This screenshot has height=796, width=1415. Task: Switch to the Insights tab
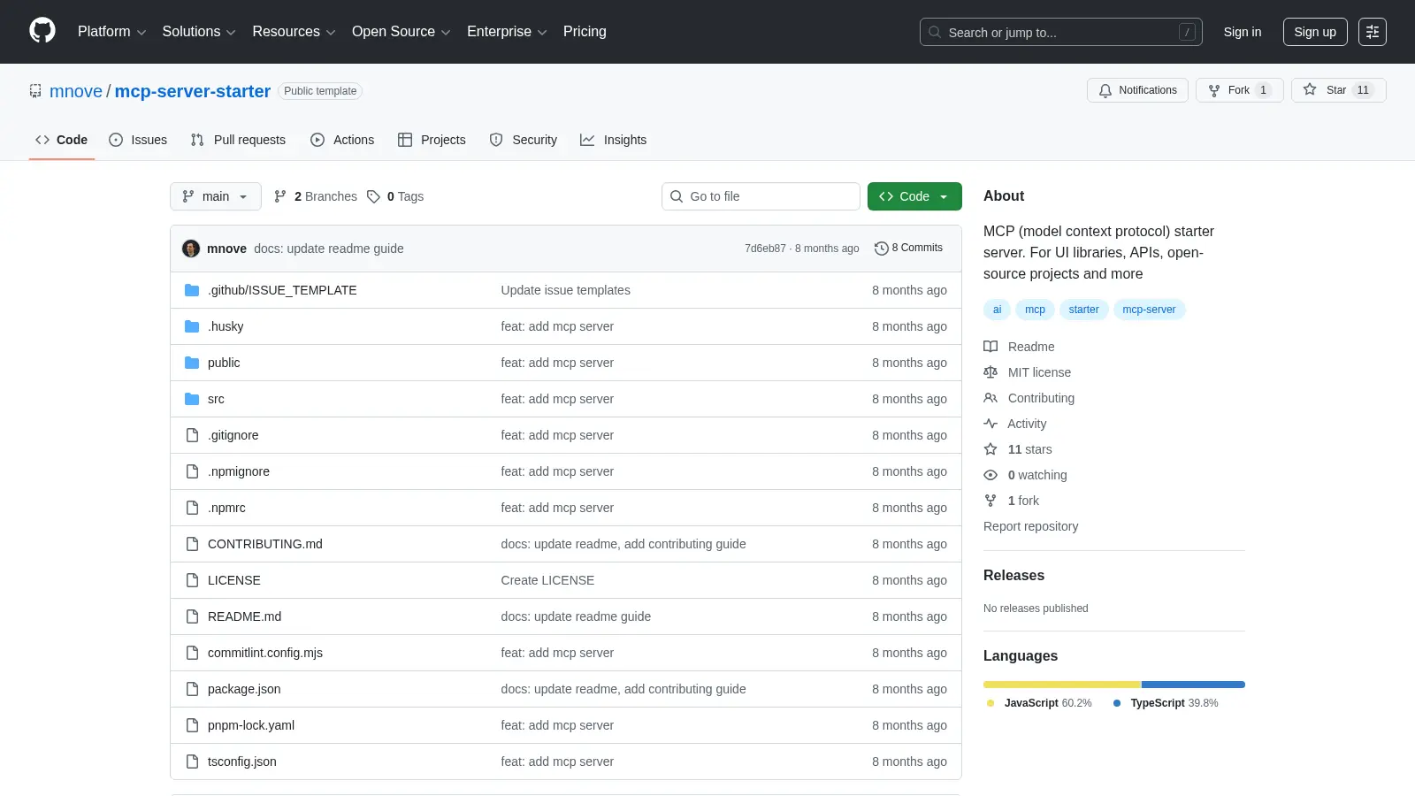click(613, 140)
